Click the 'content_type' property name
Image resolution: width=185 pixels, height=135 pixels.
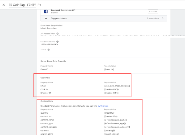click(47, 123)
